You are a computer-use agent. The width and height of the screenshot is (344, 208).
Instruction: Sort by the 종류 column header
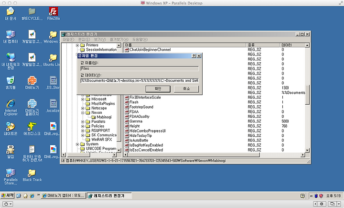pyautogui.click(x=263, y=45)
